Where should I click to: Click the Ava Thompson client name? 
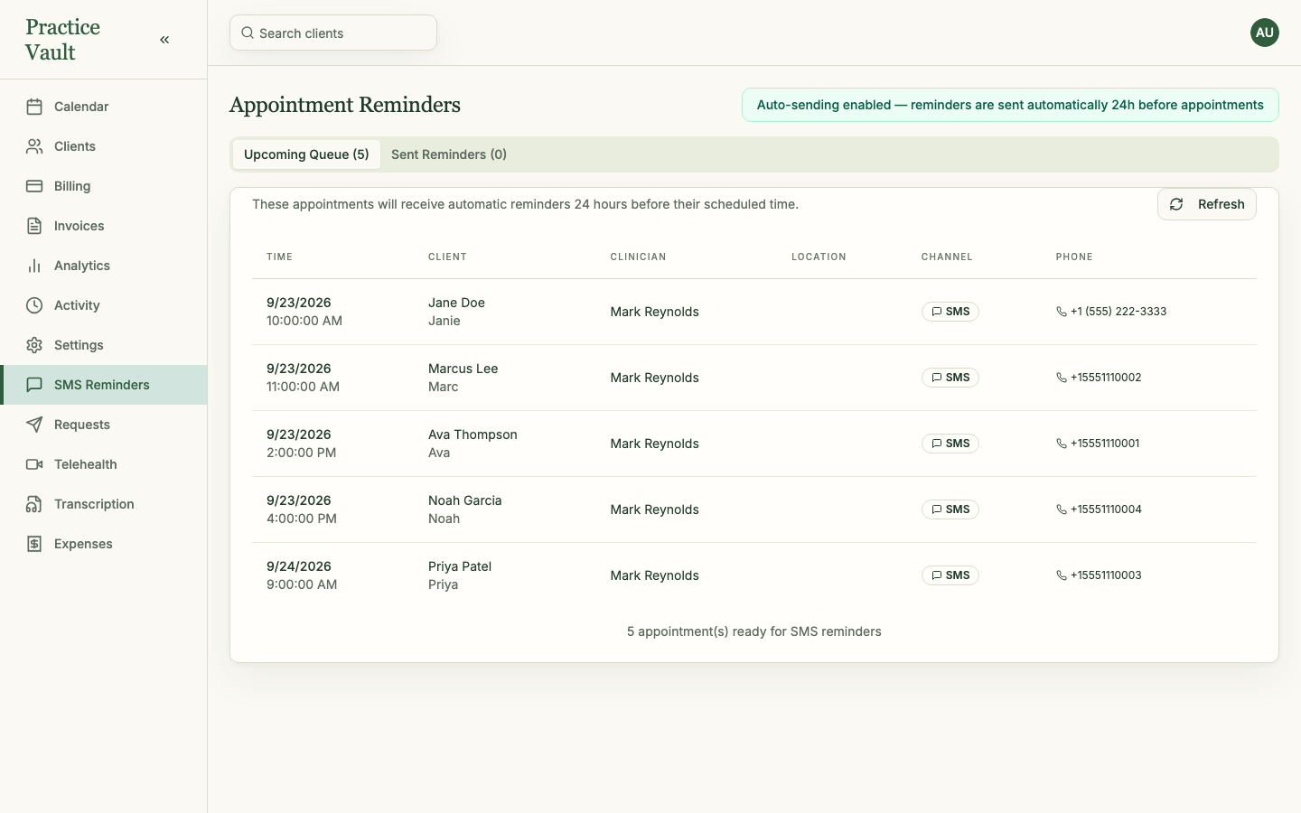(x=473, y=435)
